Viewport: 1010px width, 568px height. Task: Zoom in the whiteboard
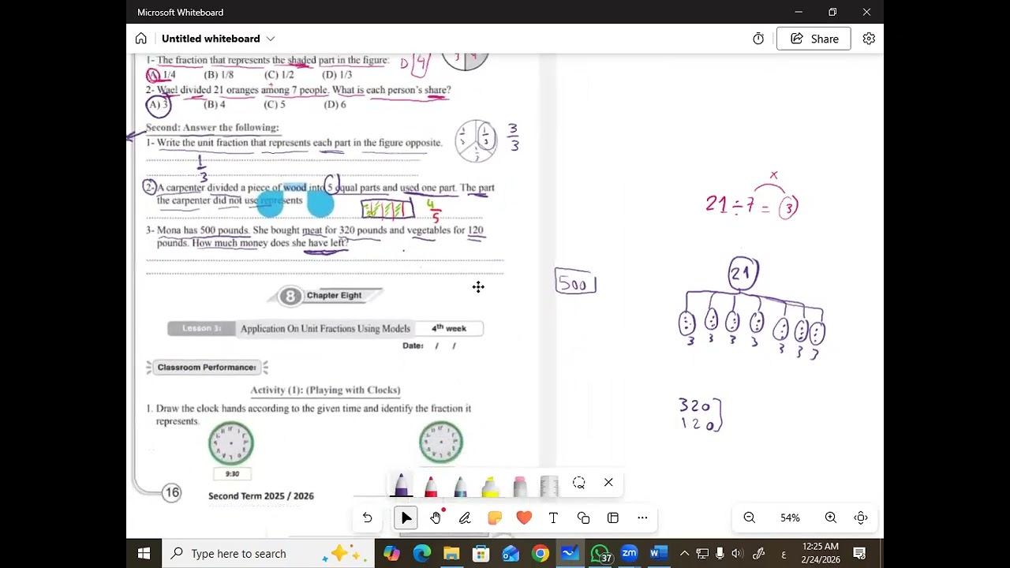(831, 518)
